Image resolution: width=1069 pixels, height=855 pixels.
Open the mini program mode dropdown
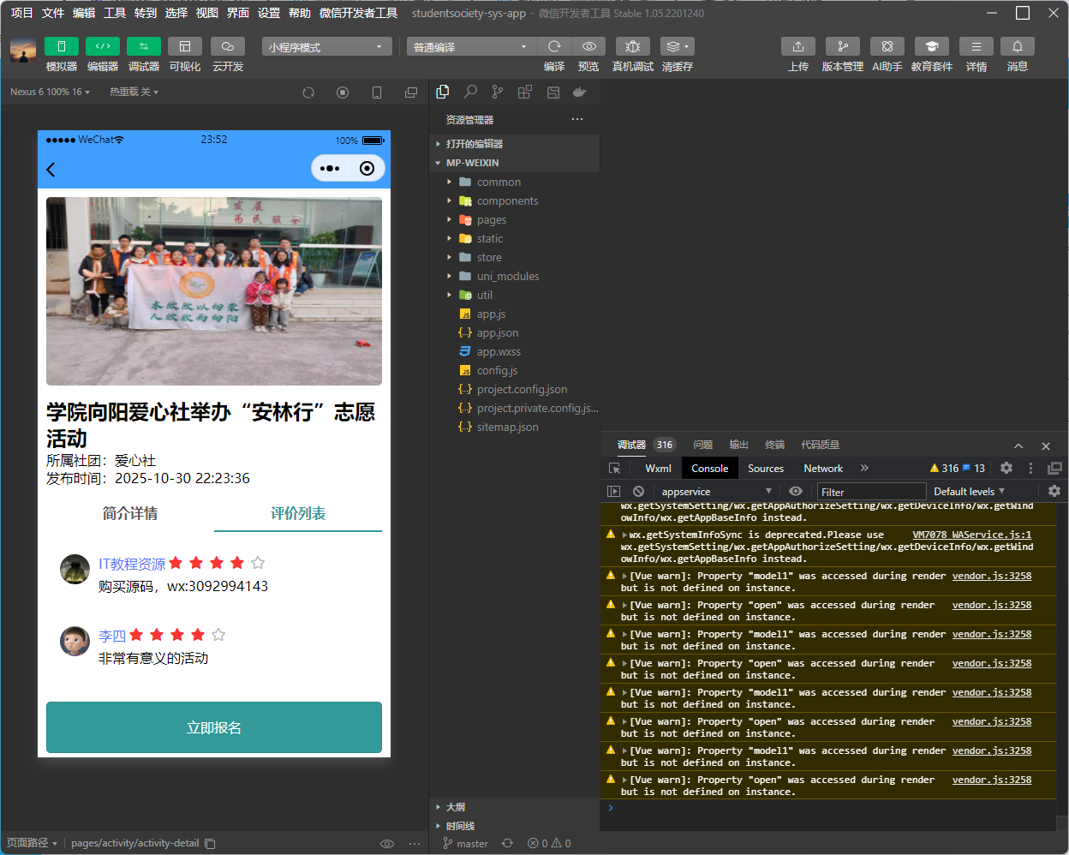point(327,46)
